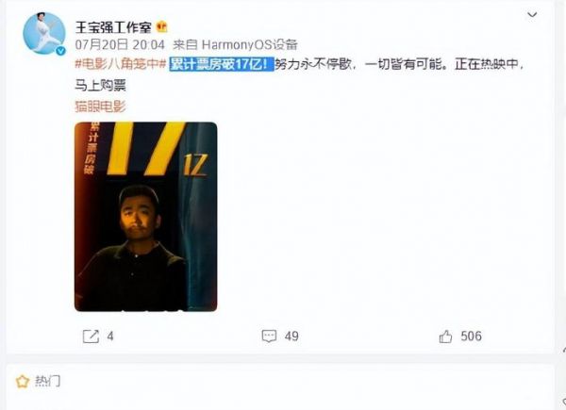
Task: Open the 猫眼电影 link
Action: [100, 107]
